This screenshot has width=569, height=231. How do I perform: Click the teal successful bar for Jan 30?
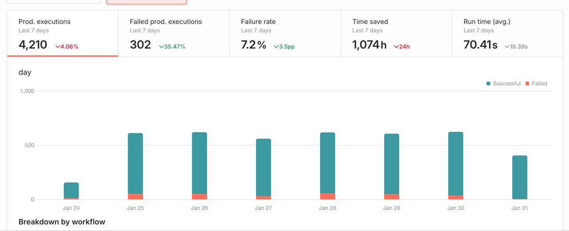click(456, 163)
